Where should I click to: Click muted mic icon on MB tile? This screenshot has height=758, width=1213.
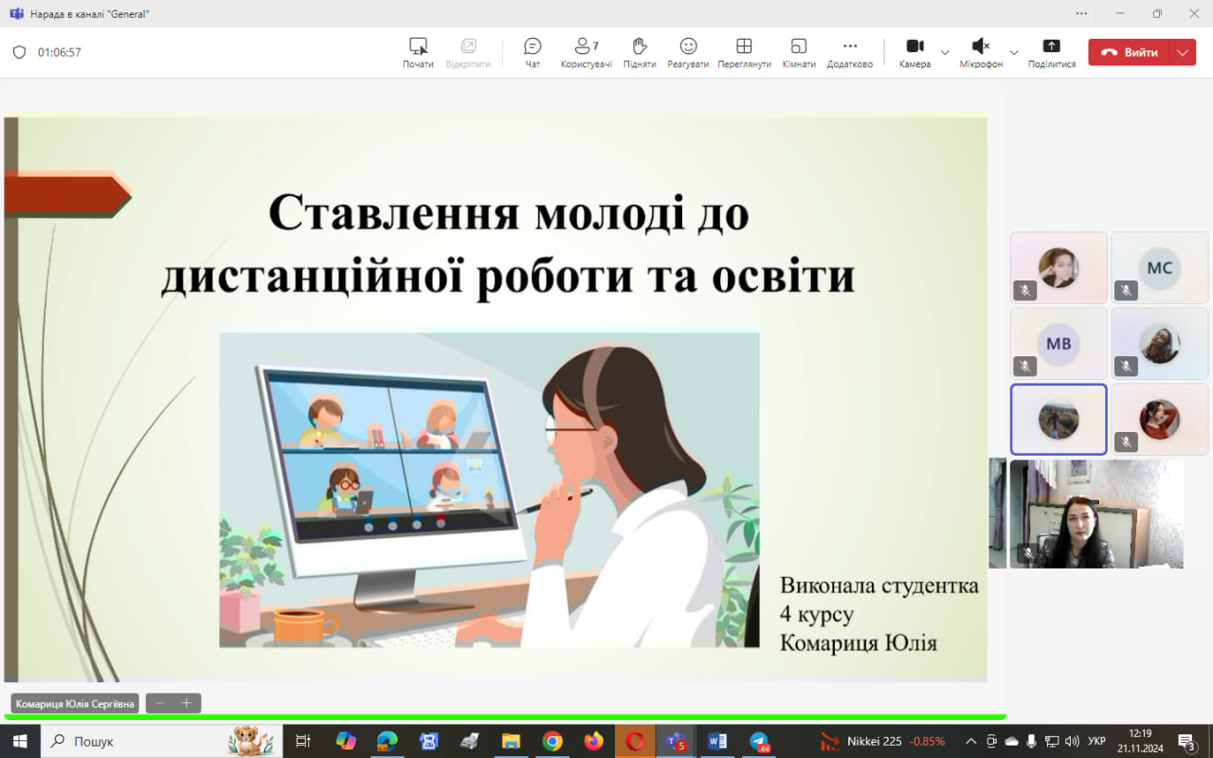1024,366
